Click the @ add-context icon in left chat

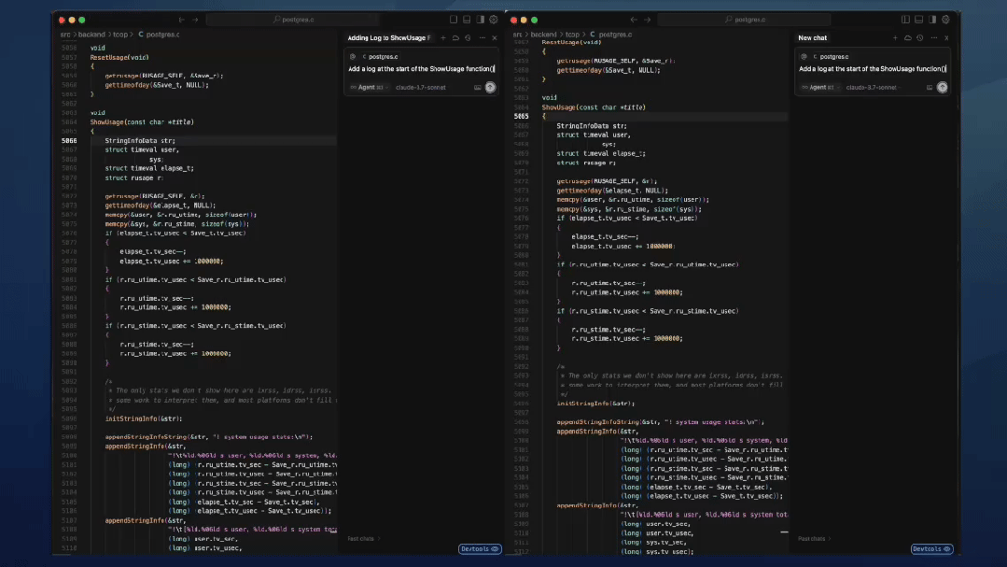(x=351, y=56)
